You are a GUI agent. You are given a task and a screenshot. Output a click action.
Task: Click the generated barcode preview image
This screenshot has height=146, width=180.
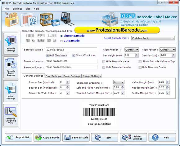(99, 112)
